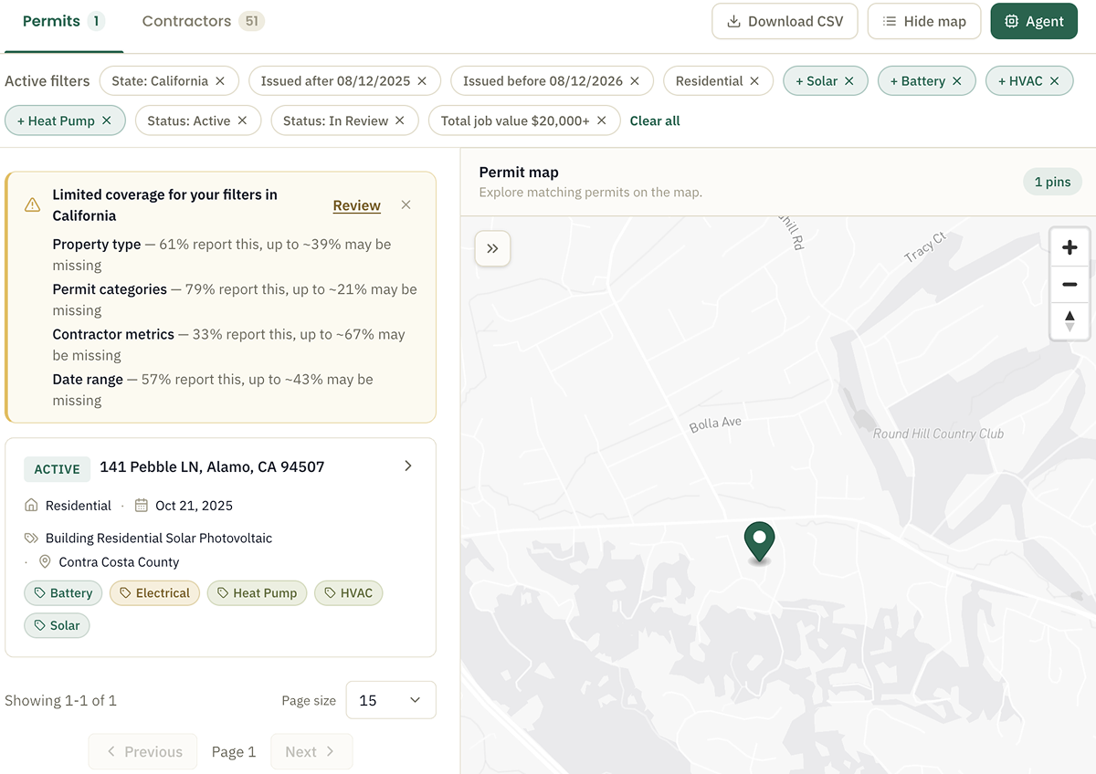Image resolution: width=1096 pixels, height=774 pixels.
Task: Hide the map panel
Action: click(924, 21)
